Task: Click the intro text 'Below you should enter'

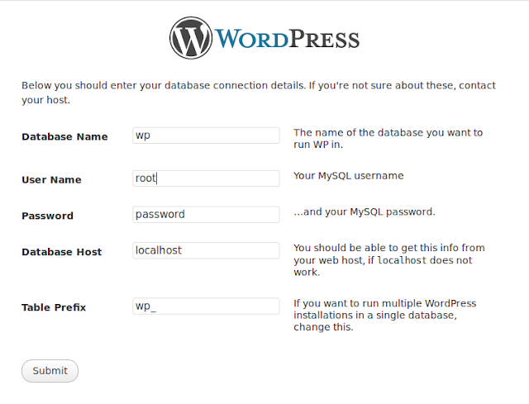Action: click(x=259, y=93)
